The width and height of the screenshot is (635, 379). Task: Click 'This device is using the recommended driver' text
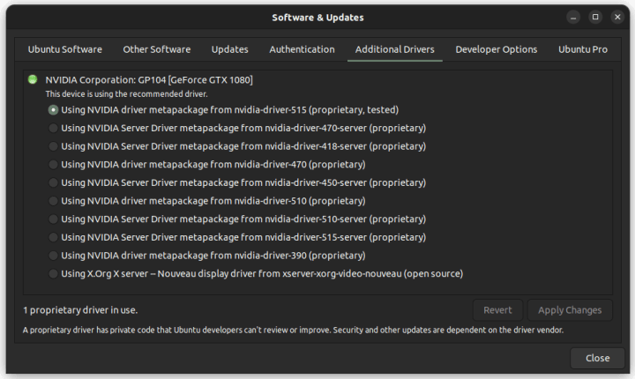pyautogui.click(x=126, y=94)
